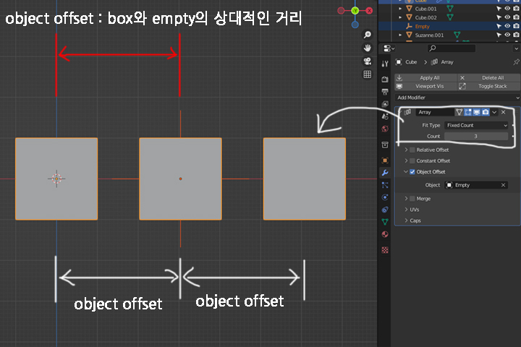Open the Object Data mesh properties tab
This screenshot has height=347, width=521.
pos(385,222)
